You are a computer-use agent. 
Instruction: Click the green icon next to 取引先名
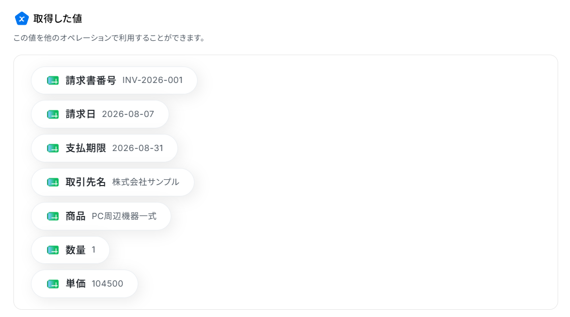click(x=53, y=182)
